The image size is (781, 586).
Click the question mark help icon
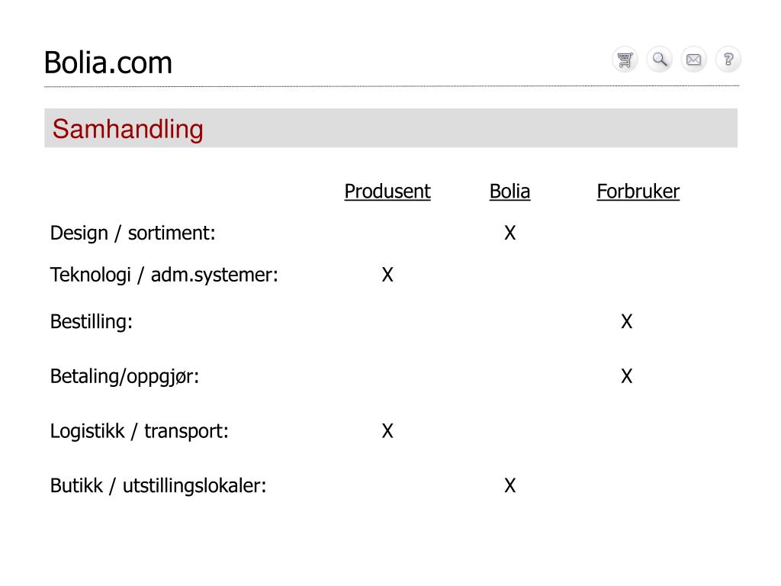tap(728, 60)
